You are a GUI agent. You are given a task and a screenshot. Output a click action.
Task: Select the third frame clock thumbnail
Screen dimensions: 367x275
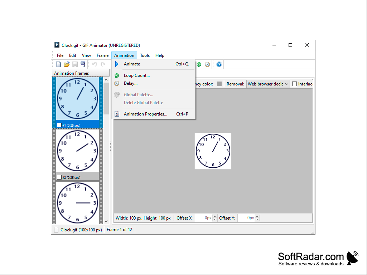tap(77, 202)
